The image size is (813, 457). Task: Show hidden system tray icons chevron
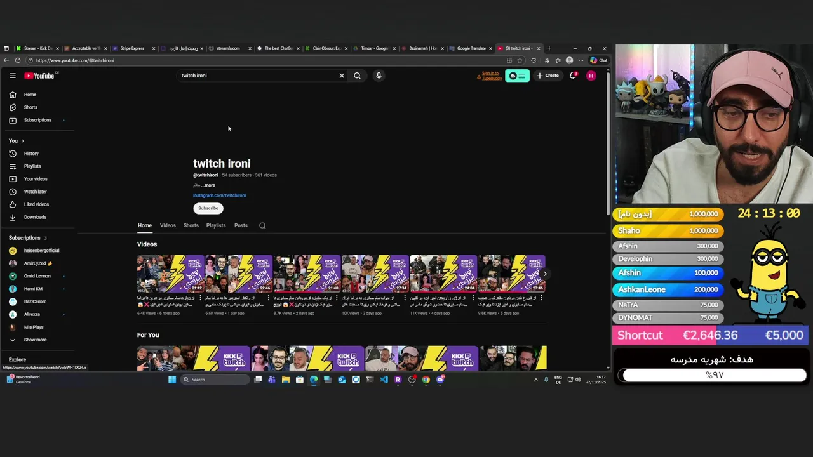click(535, 380)
